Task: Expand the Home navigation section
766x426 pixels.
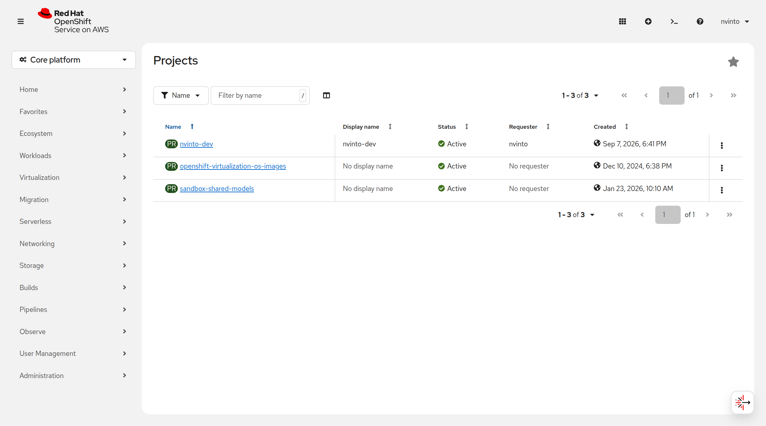Action: coord(73,90)
